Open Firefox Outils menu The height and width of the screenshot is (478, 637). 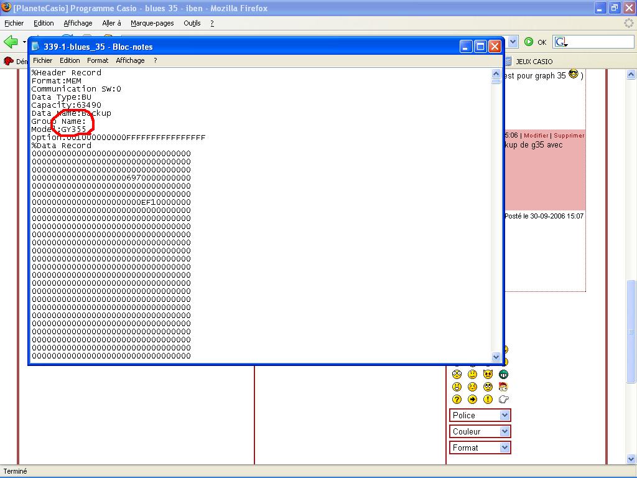(x=192, y=23)
